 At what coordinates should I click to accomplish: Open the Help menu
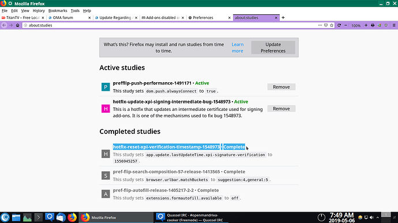point(87,10)
